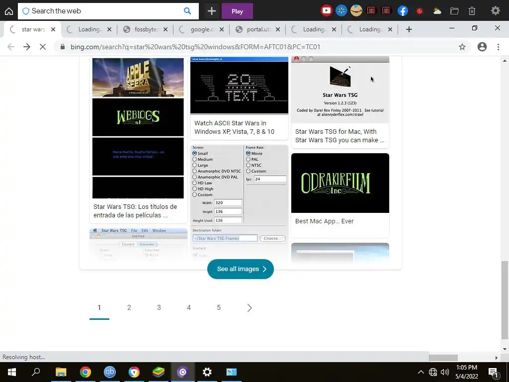This screenshot has width=509, height=382.
Task: Go to results page 2
Action: pyautogui.click(x=129, y=307)
